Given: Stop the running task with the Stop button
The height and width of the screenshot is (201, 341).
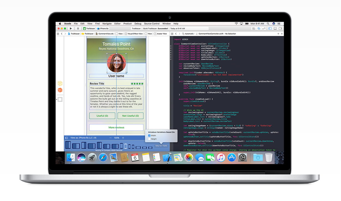Looking at the screenshot, I should pos(78,29).
